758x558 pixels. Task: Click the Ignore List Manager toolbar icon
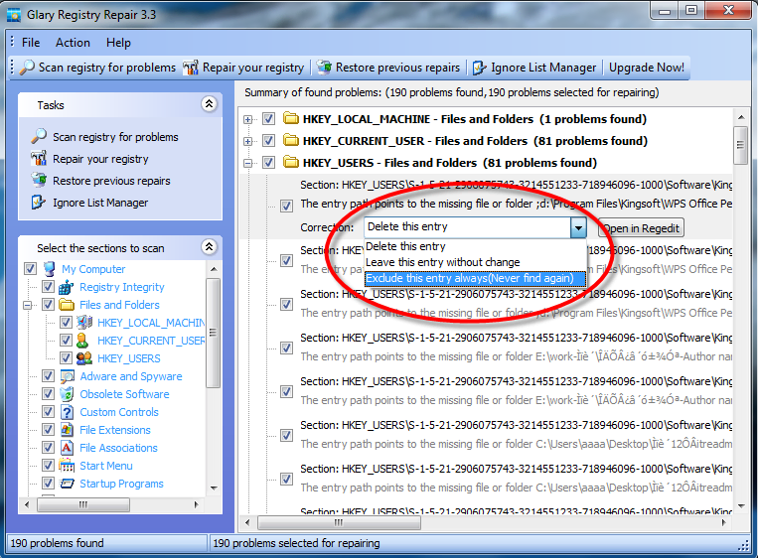click(479, 68)
